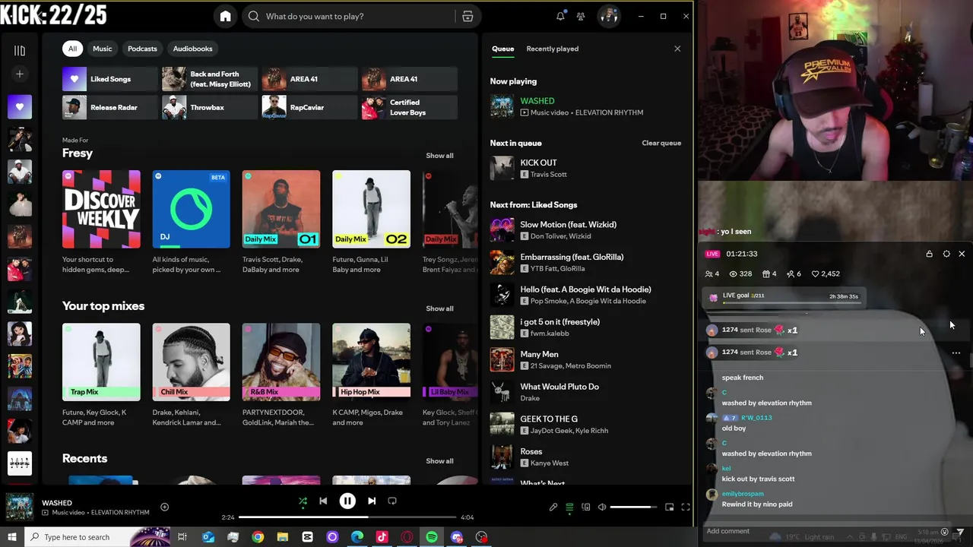The height and width of the screenshot is (547, 973).
Task: Open Daily Mix 01 cover
Action: coord(281,209)
